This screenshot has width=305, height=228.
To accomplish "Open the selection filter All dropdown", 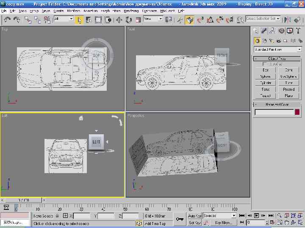I will tap(64, 19).
